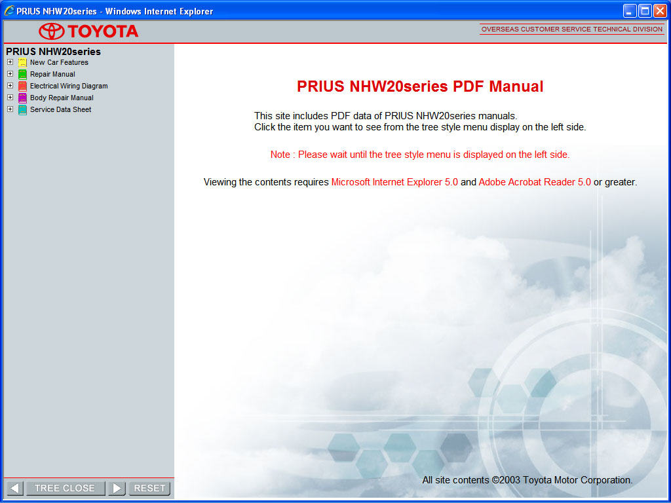Expand the Electrical Wiring Diagram node
671x503 pixels.
(10, 86)
